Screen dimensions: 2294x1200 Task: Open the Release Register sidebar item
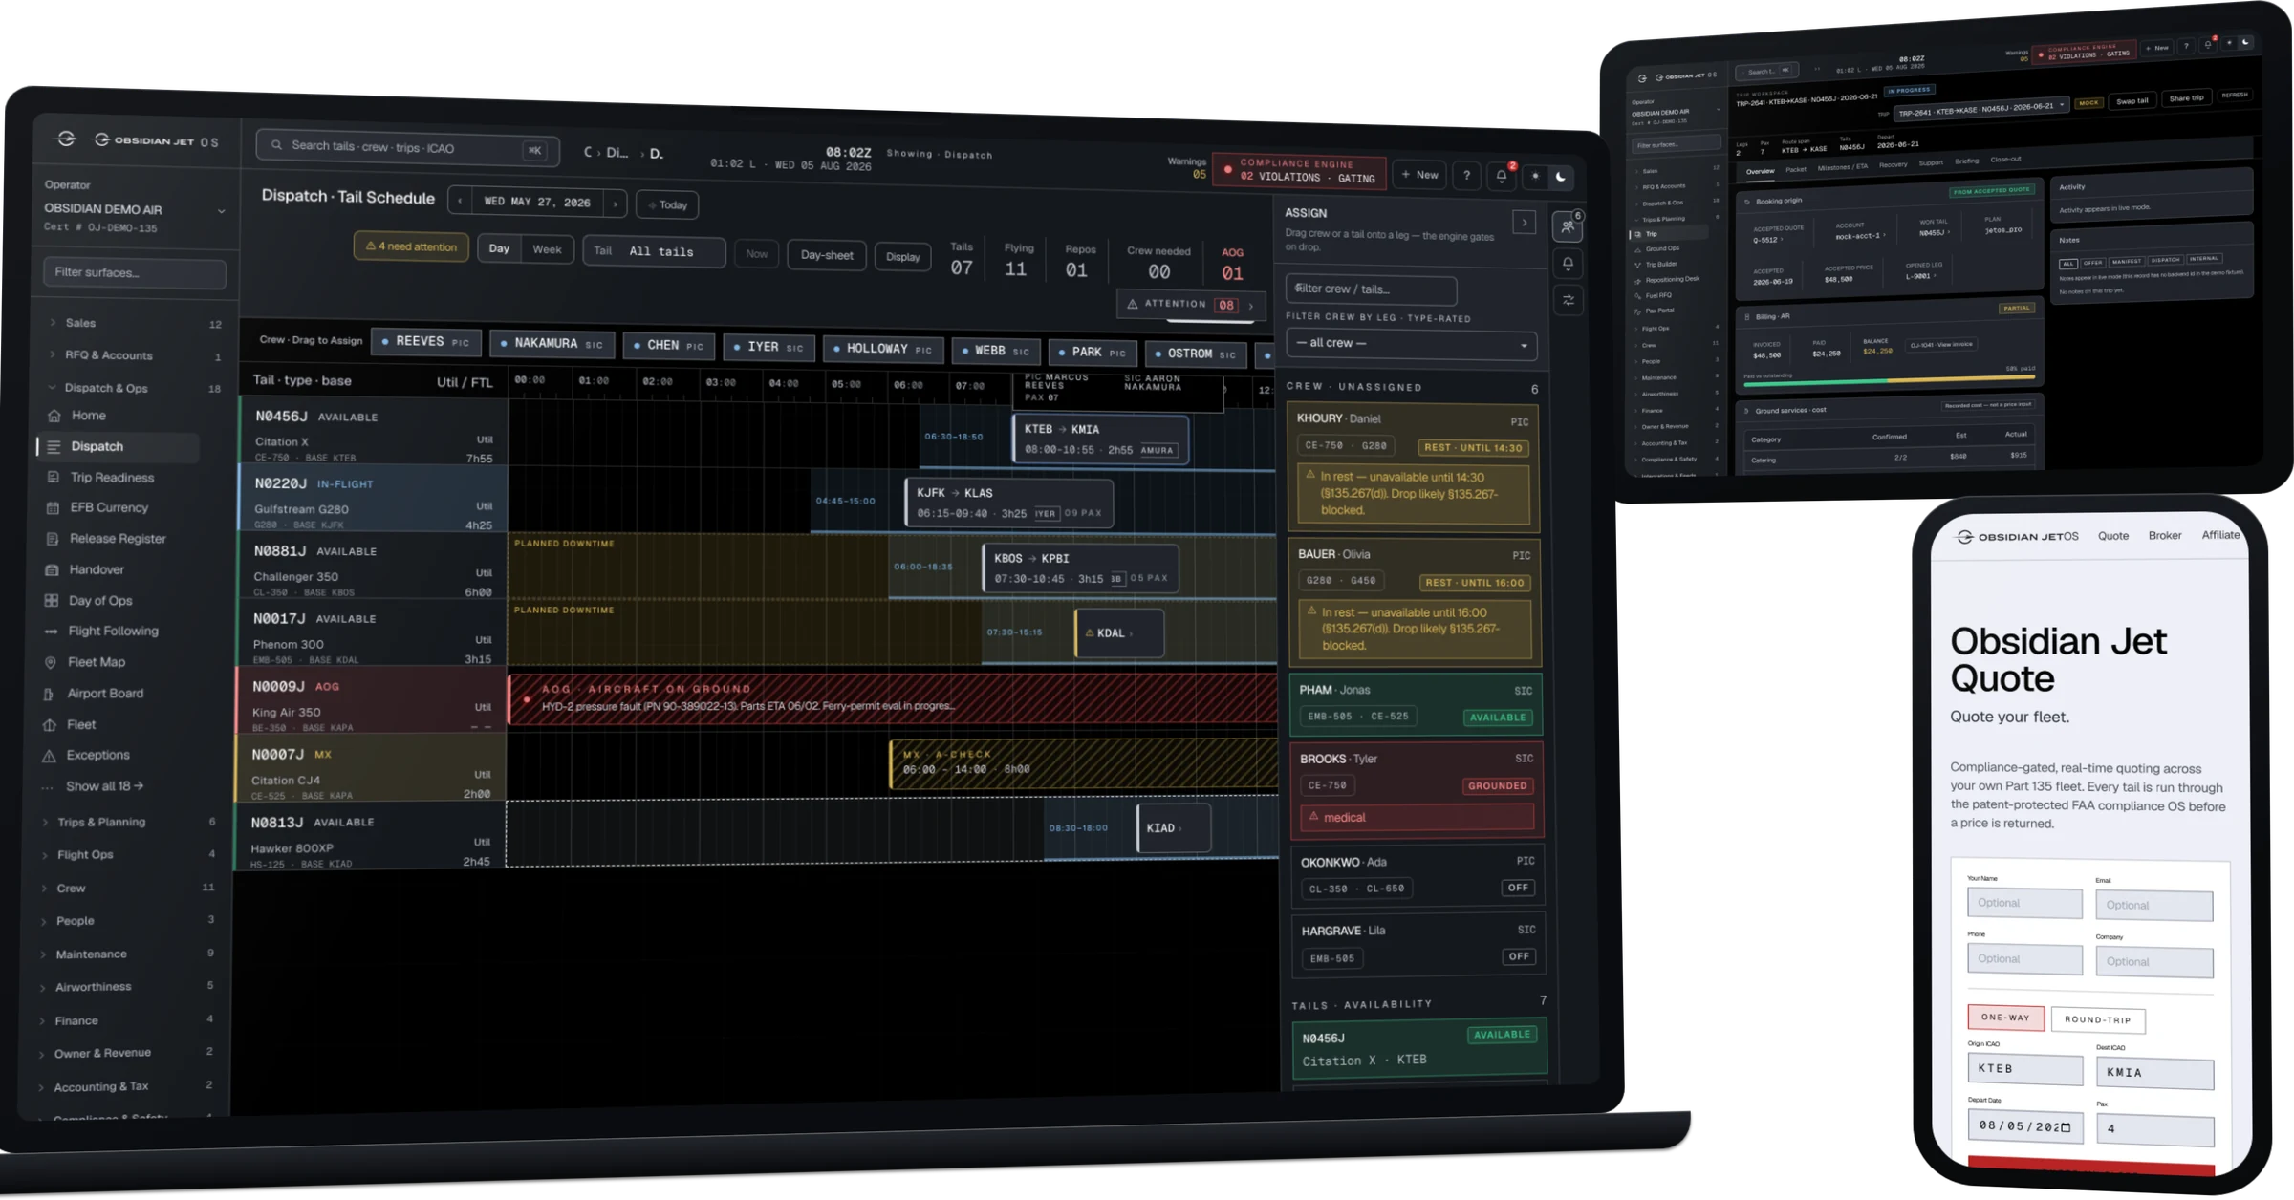tap(106, 538)
